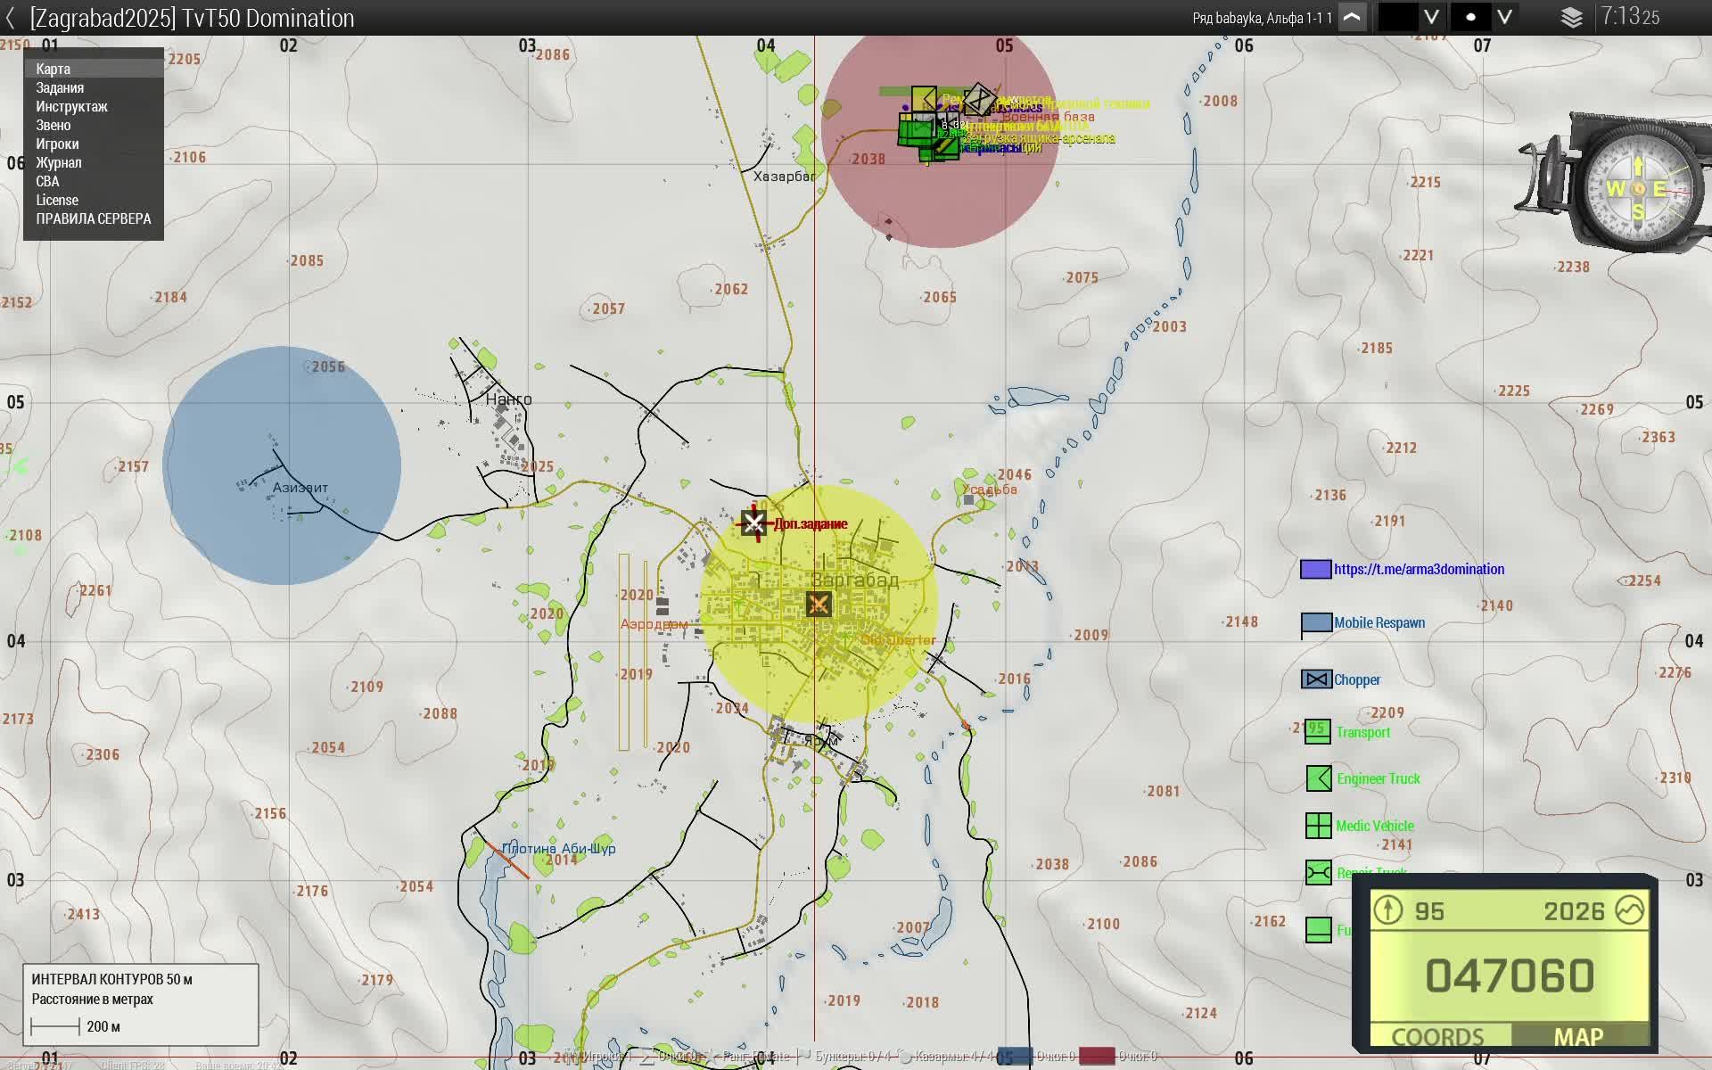Screen dimensions: 1712x1070
Task: Click the Доп.задание side mission marker
Action: pyautogui.click(x=754, y=523)
